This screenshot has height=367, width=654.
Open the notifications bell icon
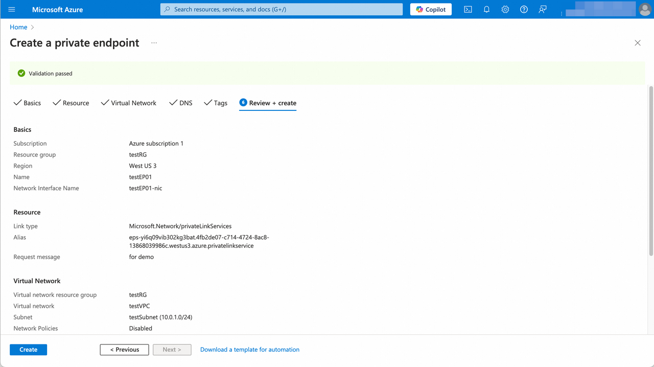[x=486, y=9]
